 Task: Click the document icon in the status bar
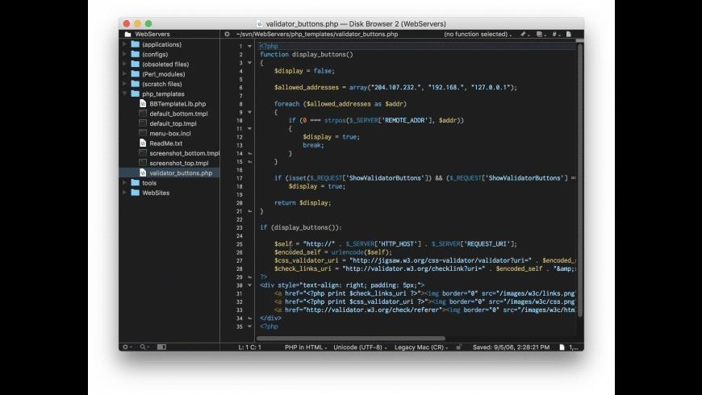tap(562, 347)
